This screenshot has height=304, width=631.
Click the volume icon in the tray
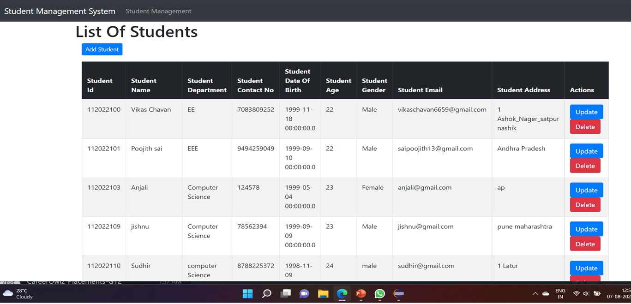586,294
